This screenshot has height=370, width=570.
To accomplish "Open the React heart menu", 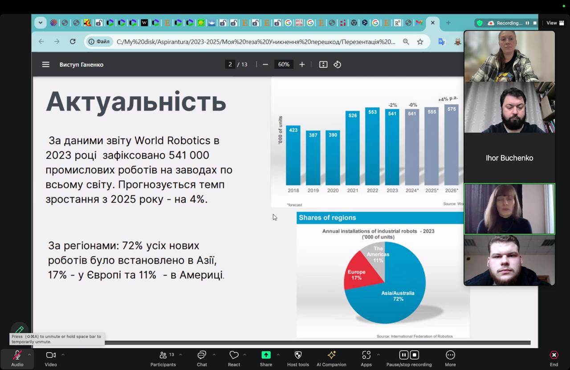I will click(x=234, y=358).
